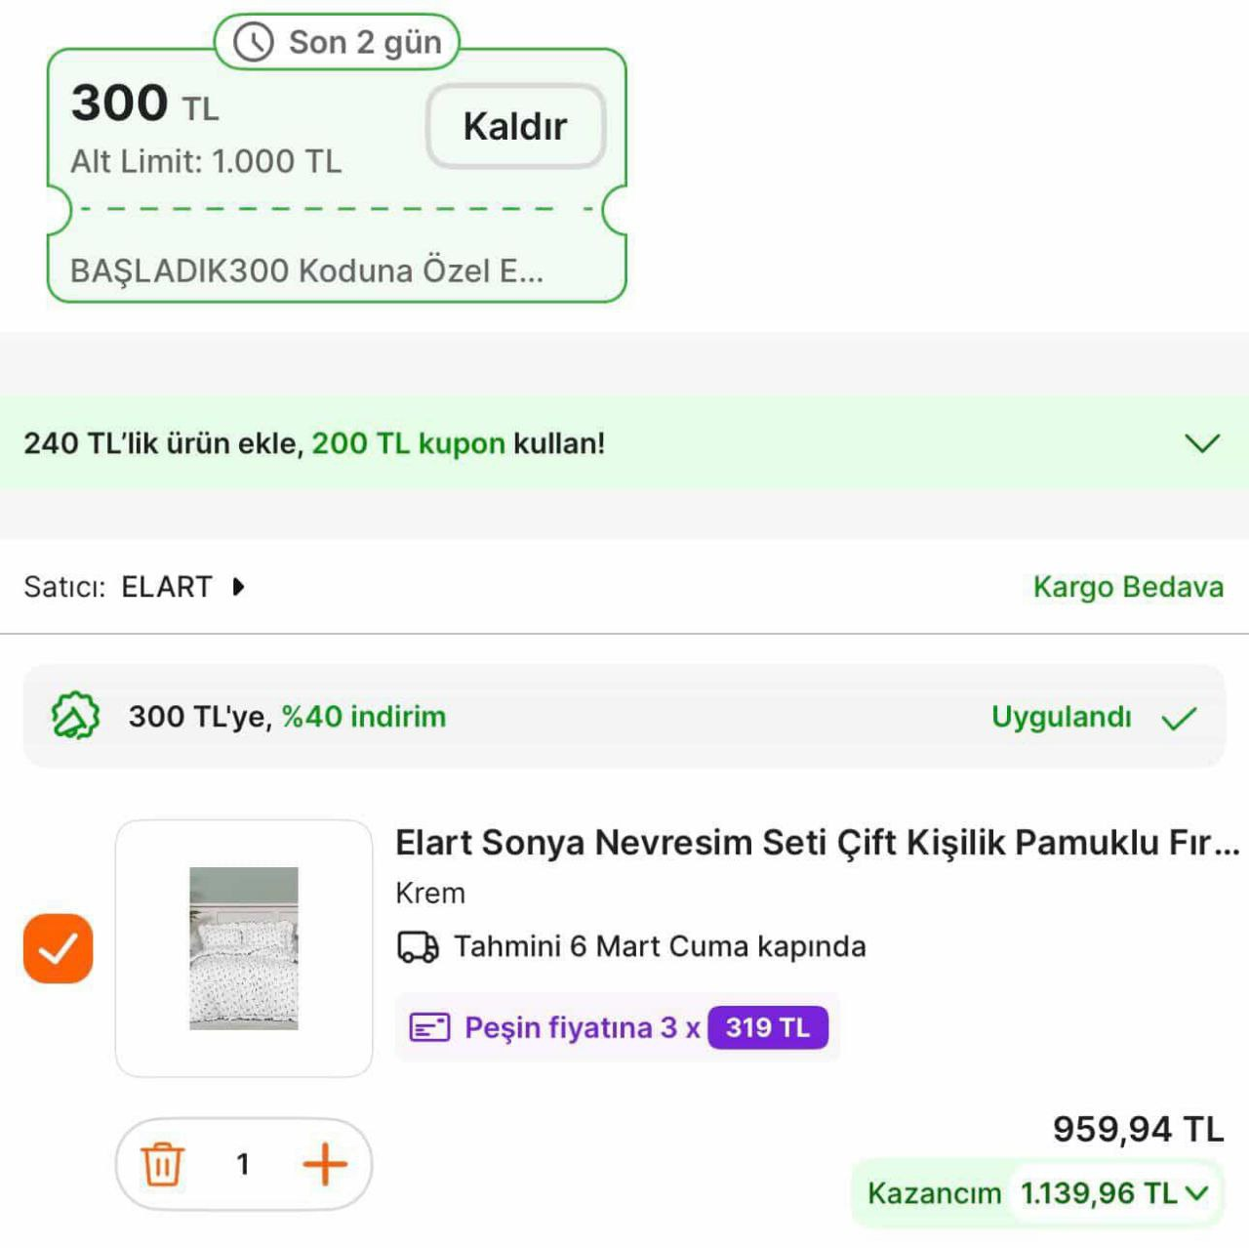Click the 3 x 319 TL installment badge
1249x1248 pixels.
(x=767, y=1026)
